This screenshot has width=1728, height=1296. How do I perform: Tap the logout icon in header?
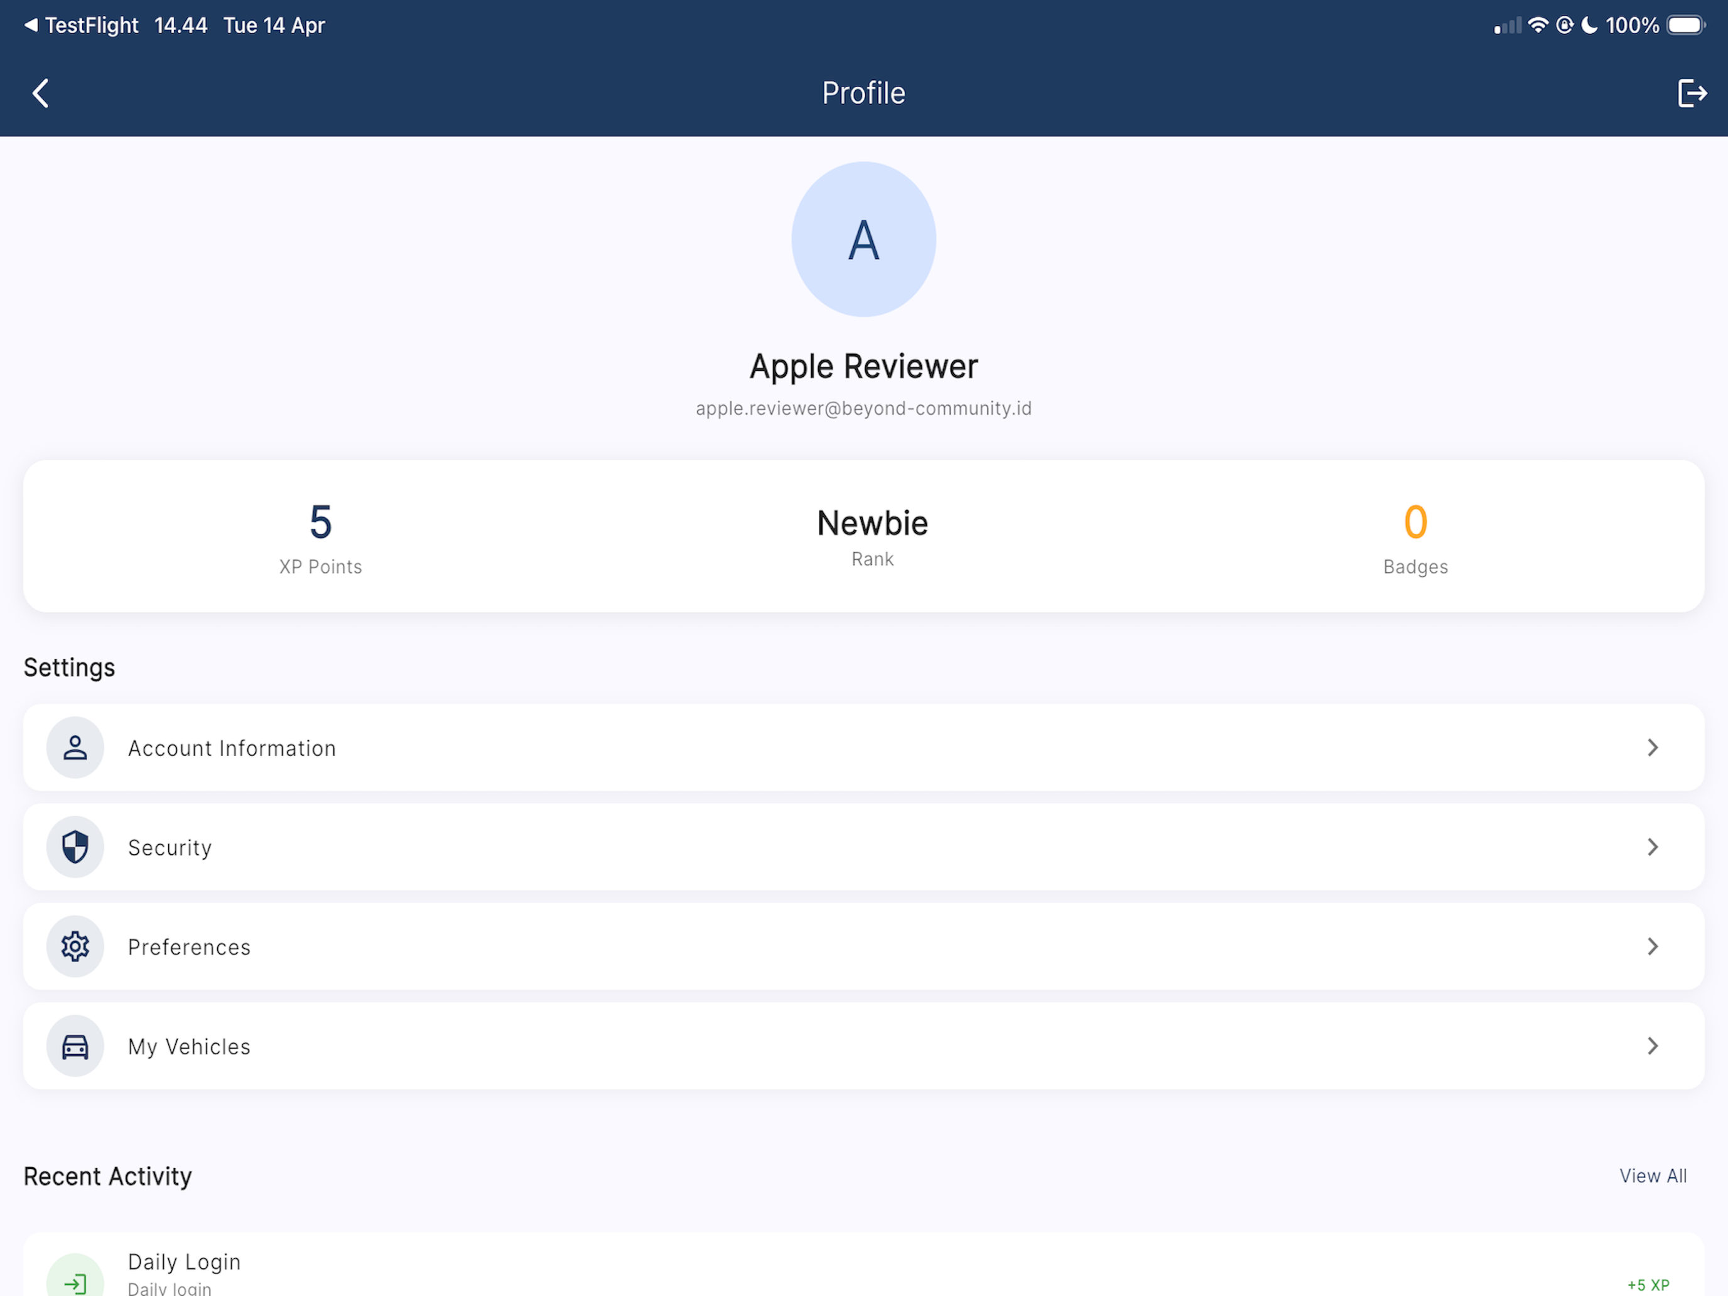[x=1692, y=93]
